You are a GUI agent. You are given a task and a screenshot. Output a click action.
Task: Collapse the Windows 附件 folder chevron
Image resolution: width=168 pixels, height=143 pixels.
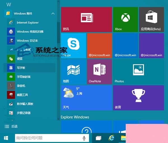(x=53, y=13)
